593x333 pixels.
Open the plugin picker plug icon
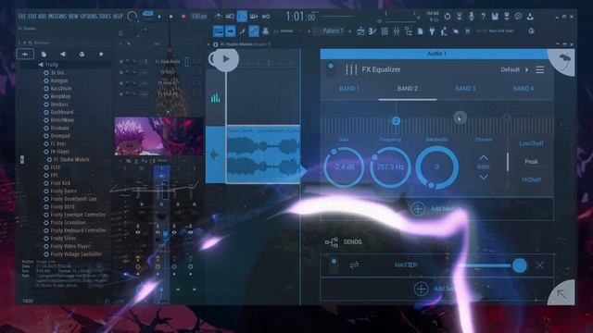pyautogui.click(x=432, y=31)
